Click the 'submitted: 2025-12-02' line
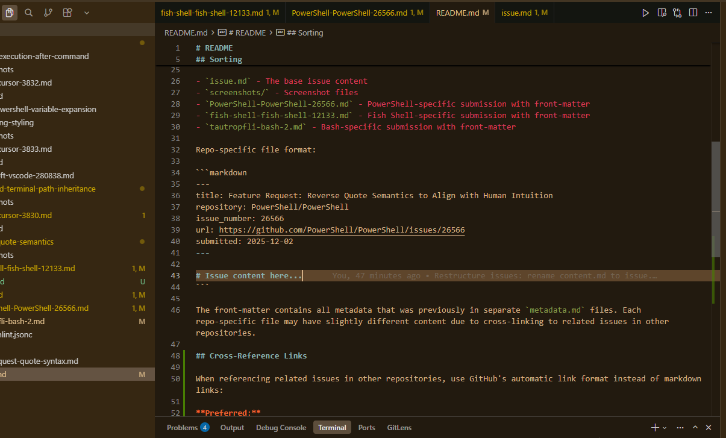The height and width of the screenshot is (438, 726). (244, 241)
